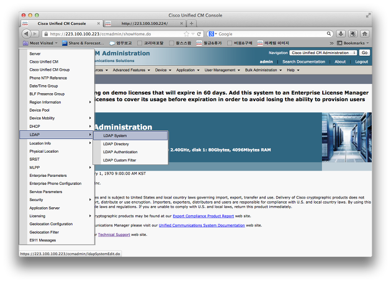Choose Application Server menu entry
The height and width of the screenshot is (283, 391).
coord(57,208)
